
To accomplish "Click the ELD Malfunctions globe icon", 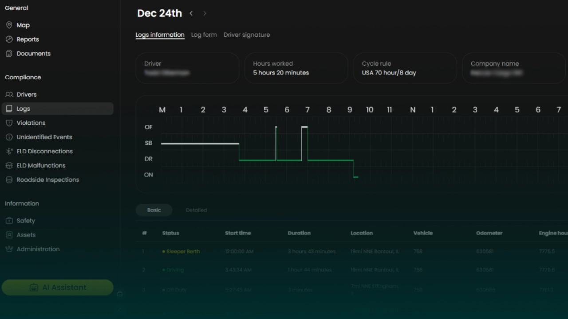I will click(x=9, y=165).
